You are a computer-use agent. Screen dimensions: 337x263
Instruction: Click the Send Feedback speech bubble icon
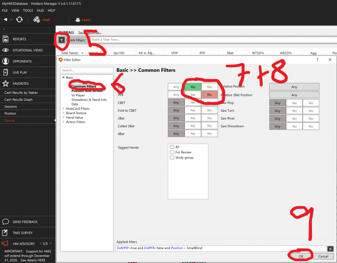(x=6, y=222)
